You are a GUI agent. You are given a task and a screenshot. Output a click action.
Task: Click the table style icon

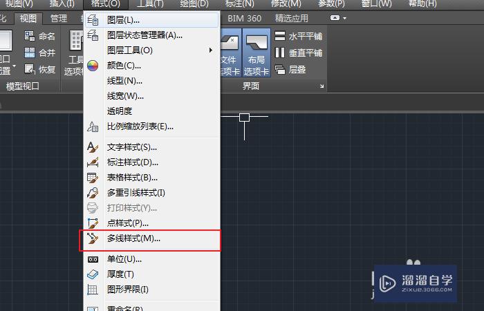pyautogui.click(x=93, y=178)
